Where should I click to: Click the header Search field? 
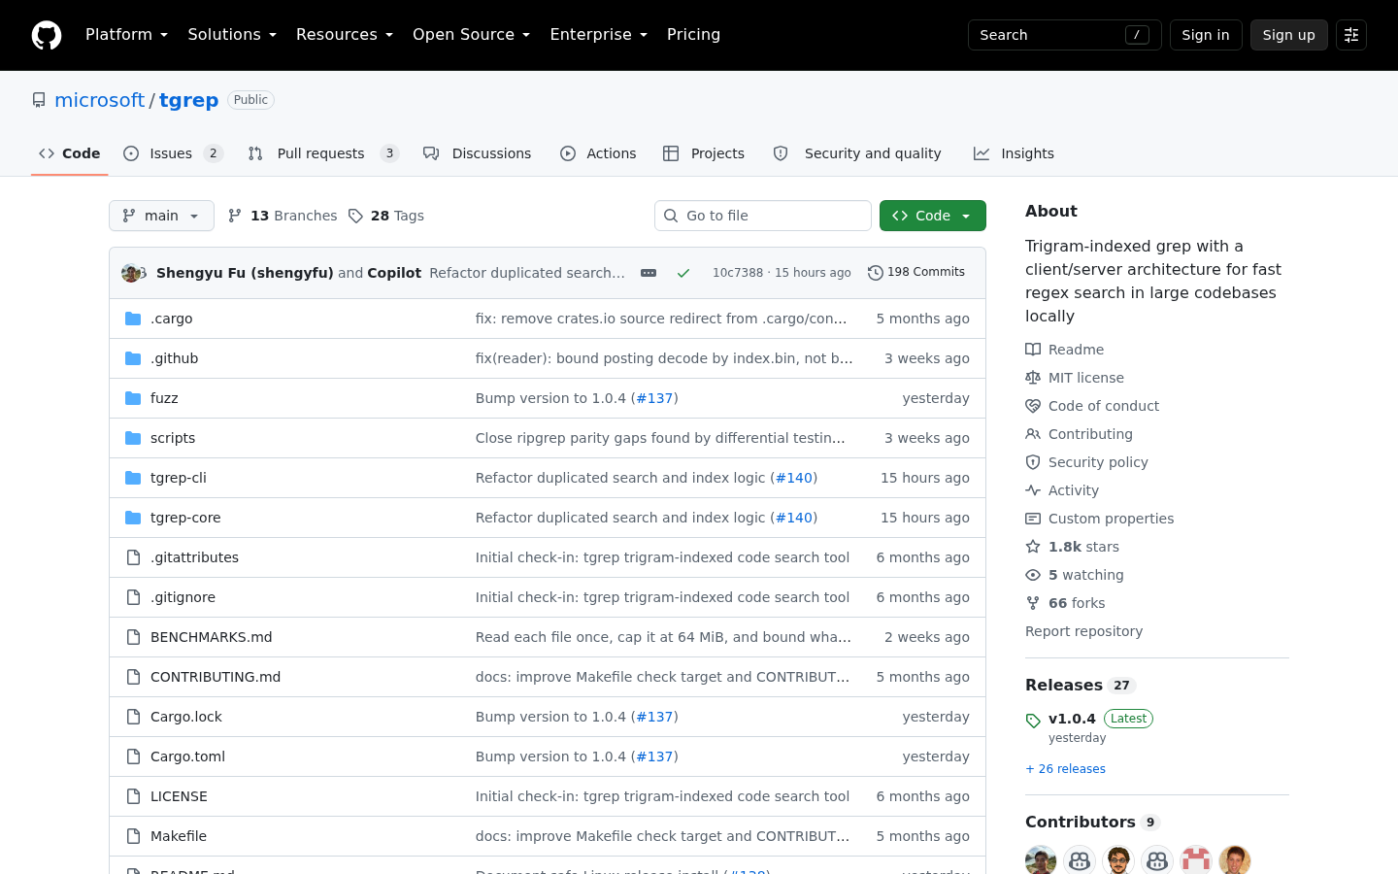pos(1064,35)
